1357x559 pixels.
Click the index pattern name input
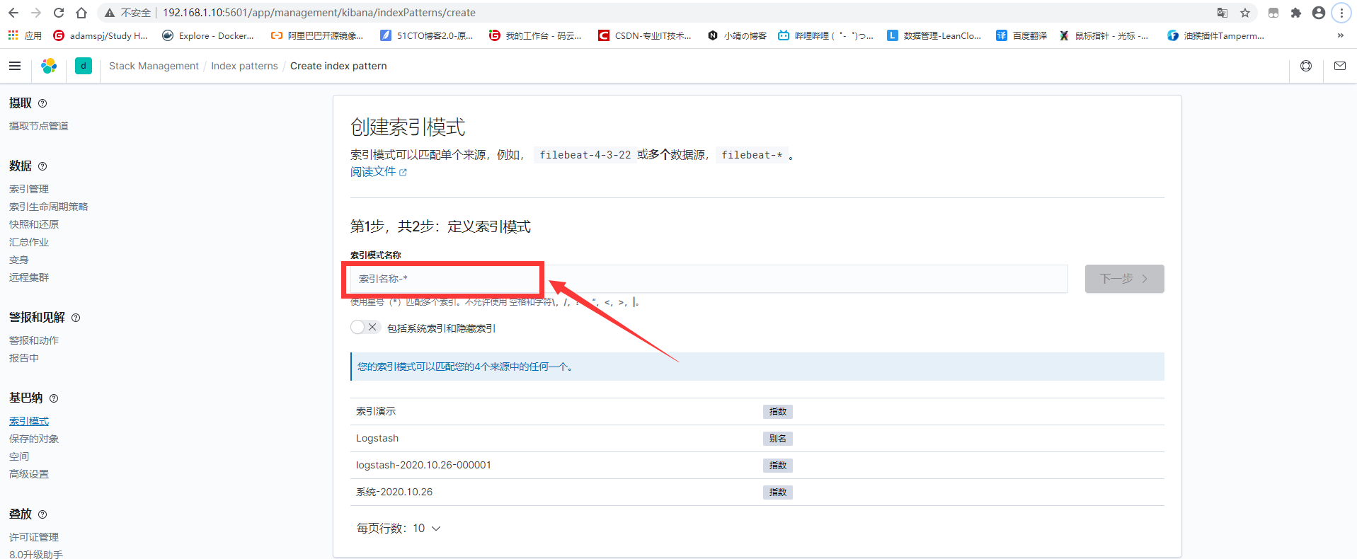coord(709,279)
